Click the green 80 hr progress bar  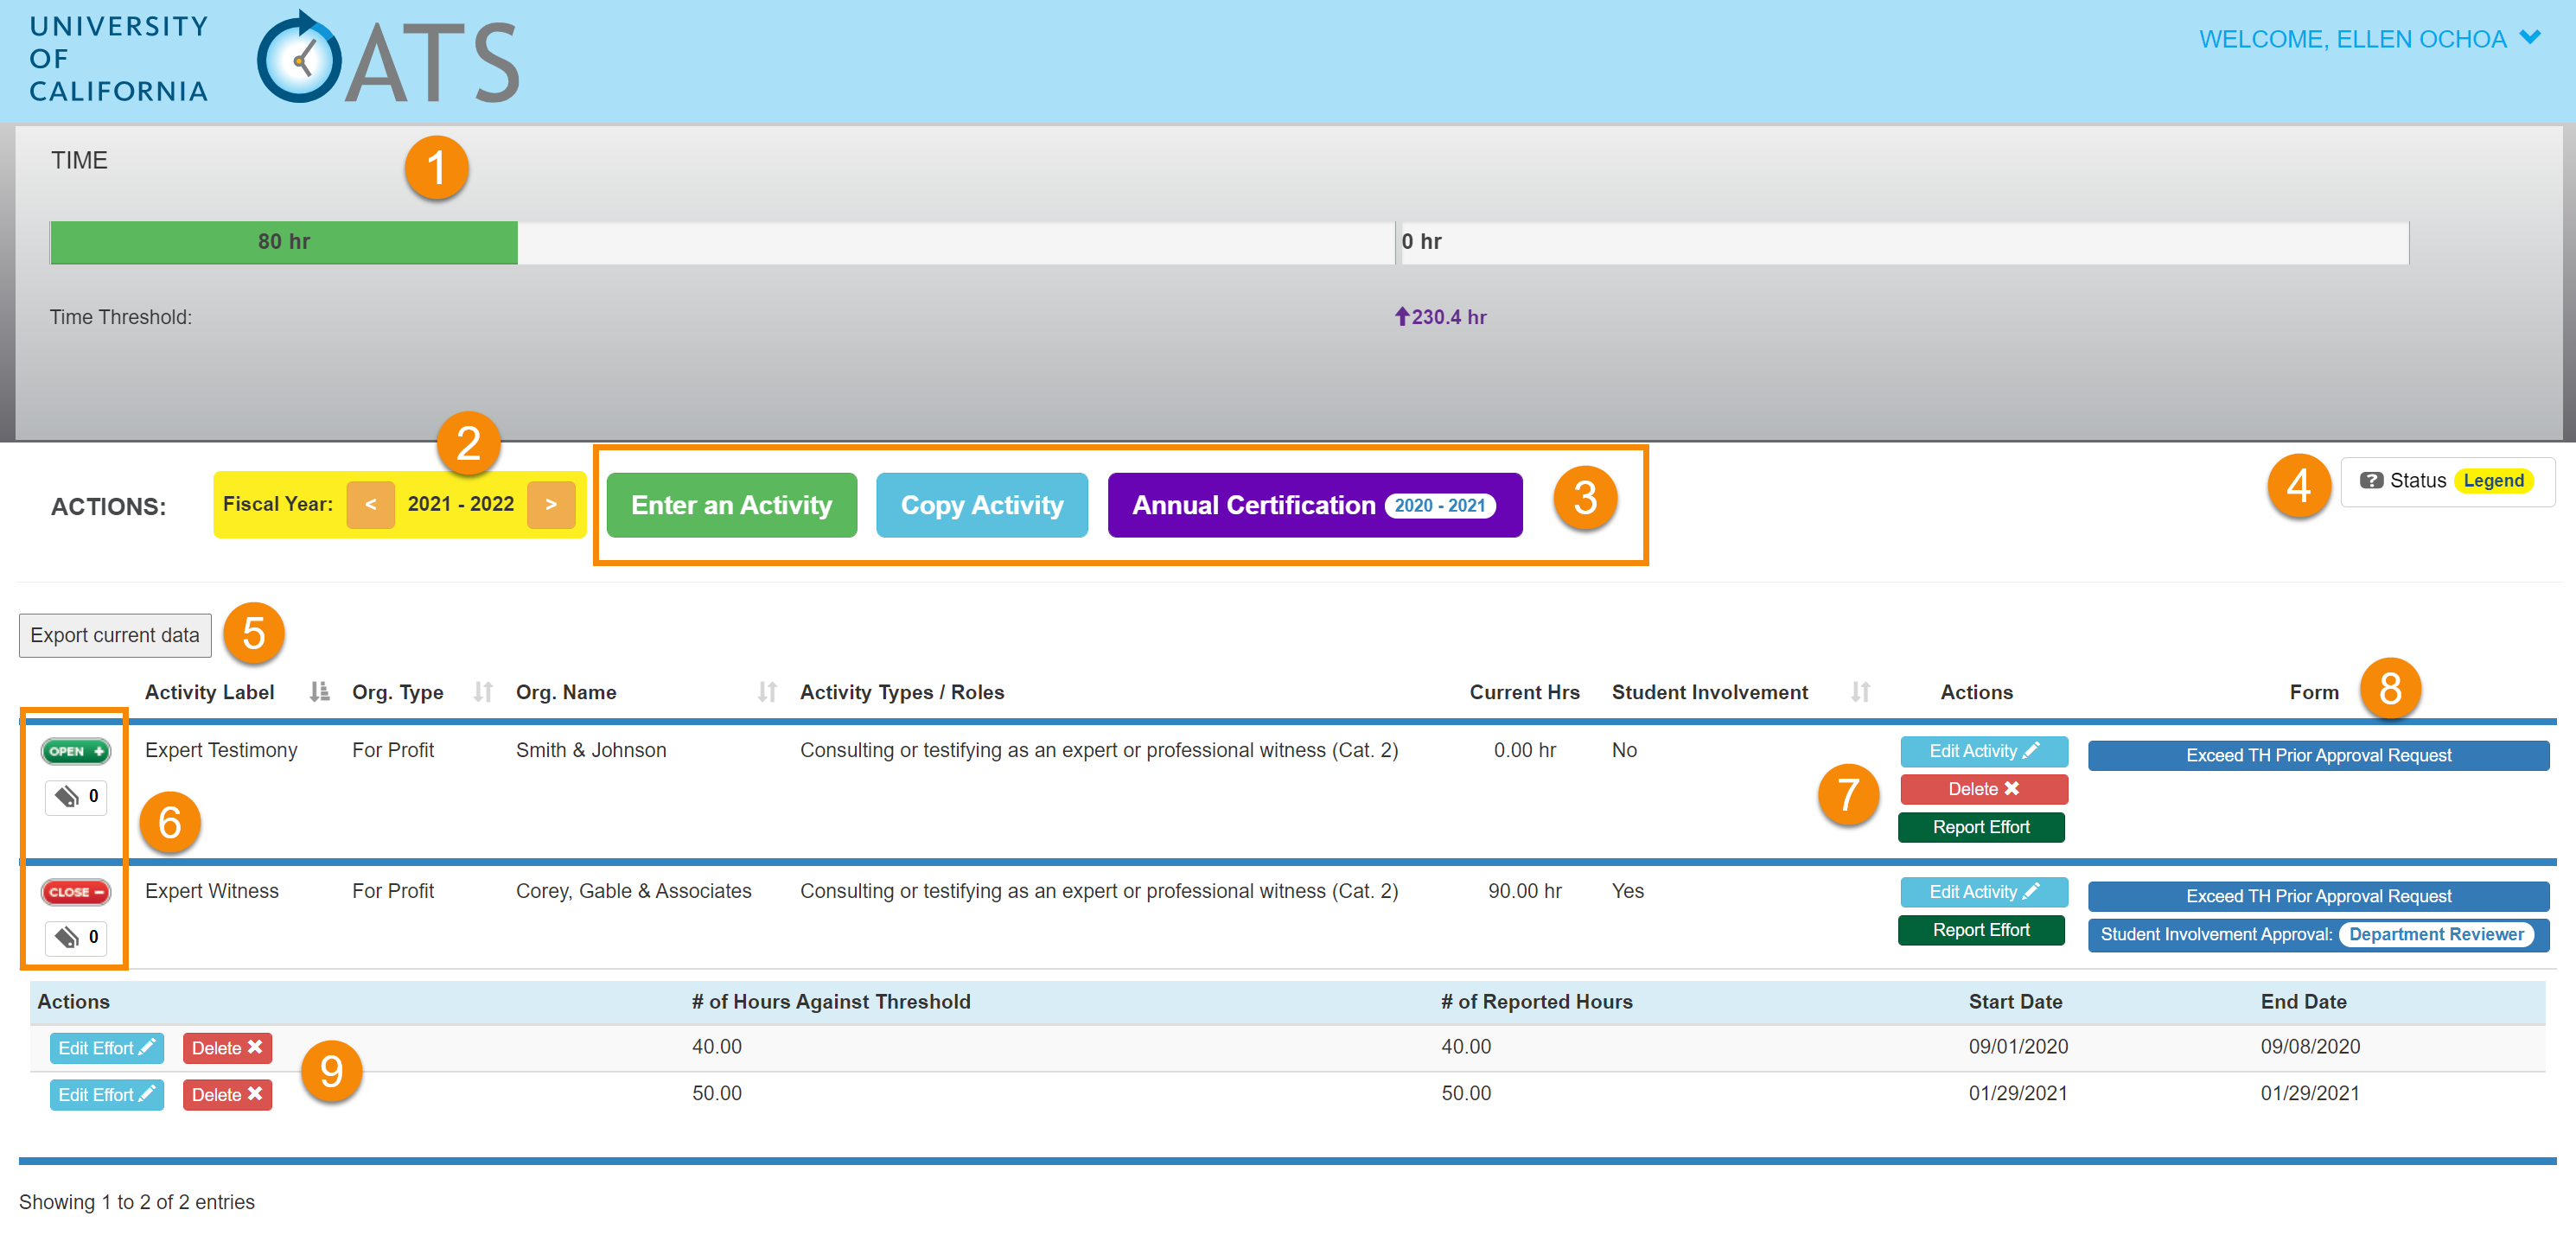[x=284, y=242]
